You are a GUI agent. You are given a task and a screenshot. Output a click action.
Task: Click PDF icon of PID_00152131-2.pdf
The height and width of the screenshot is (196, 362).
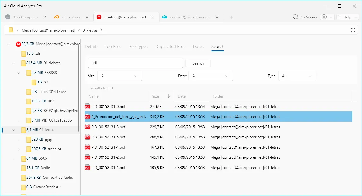tap(88, 157)
